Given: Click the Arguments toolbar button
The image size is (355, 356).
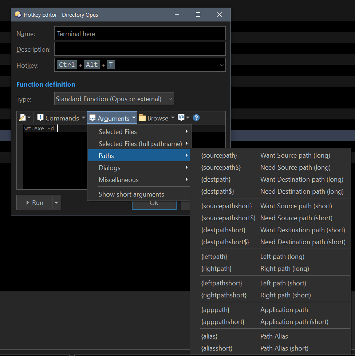Looking at the screenshot, I should coord(112,118).
